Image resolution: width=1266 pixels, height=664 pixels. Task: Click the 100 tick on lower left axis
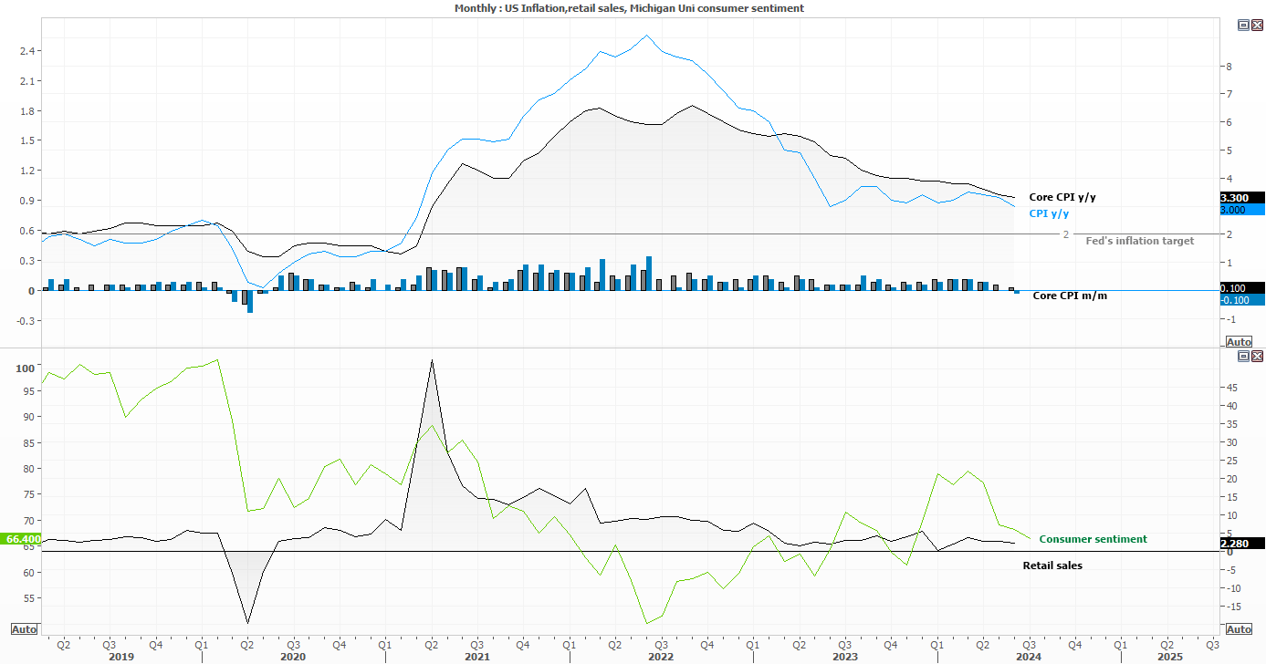point(26,368)
